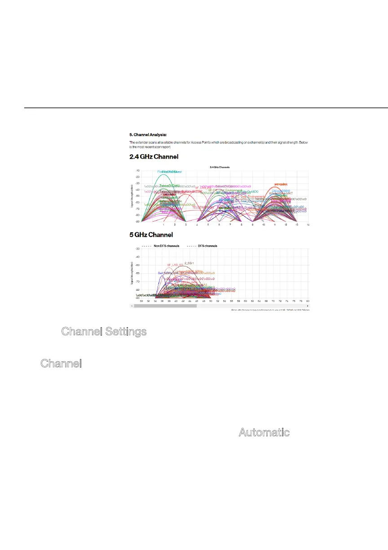Image resolution: width=388 pixels, height=550 pixels.
Task: Click the 'Automatic' outlined word
Action: (x=264, y=433)
